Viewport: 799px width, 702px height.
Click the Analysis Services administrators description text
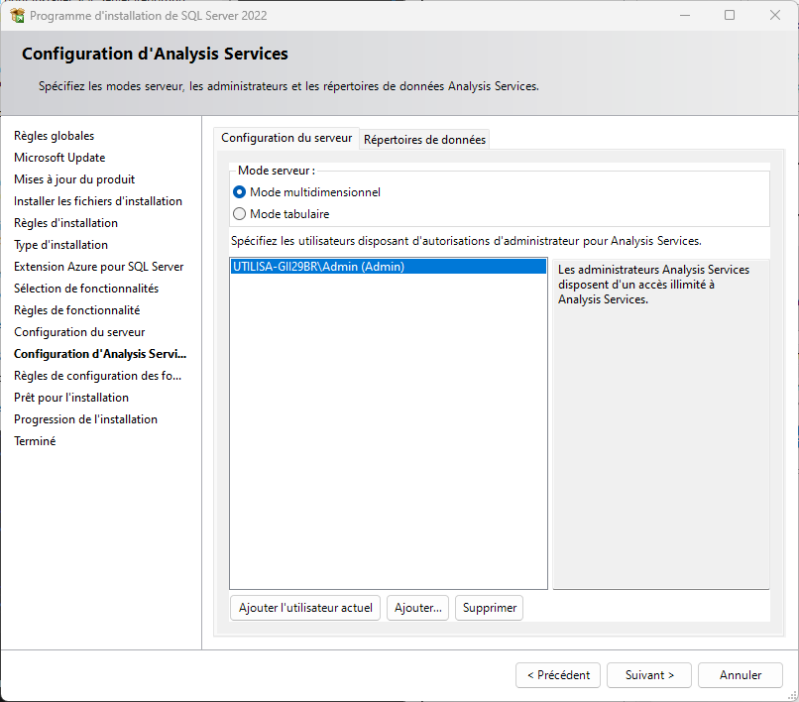[x=653, y=285]
